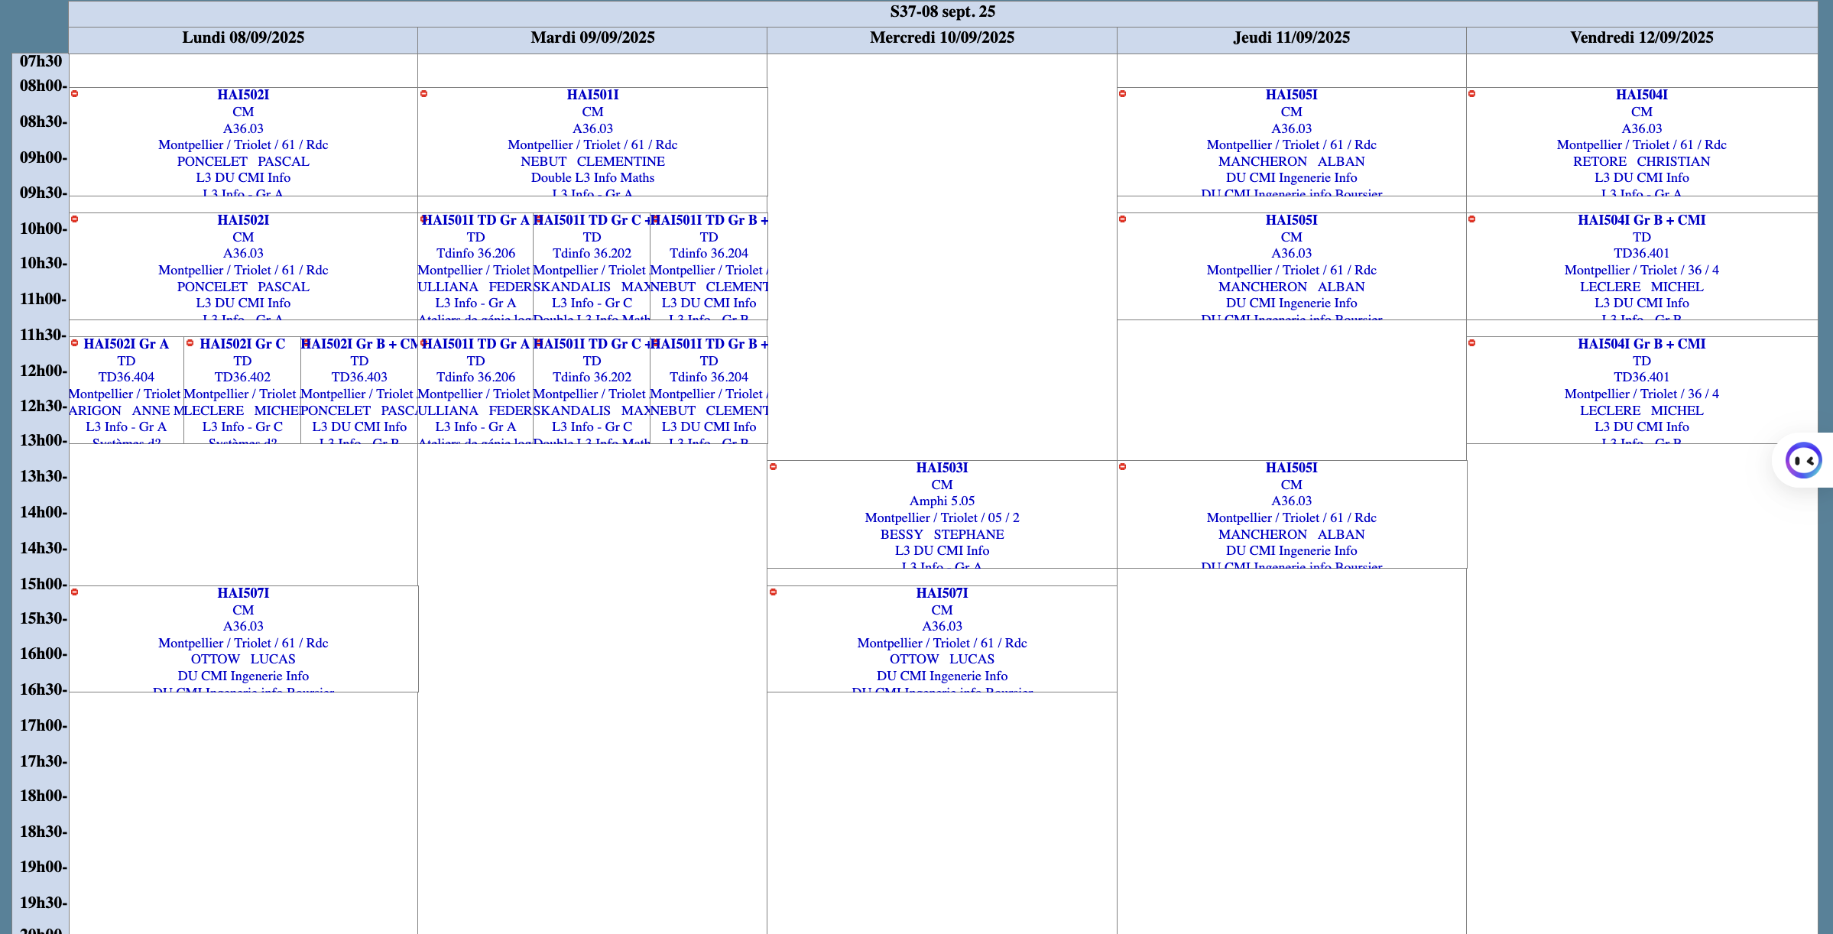Screen dimensions: 1833x934
Task: Click HAI502I Gr A TD title
Action: (x=126, y=344)
